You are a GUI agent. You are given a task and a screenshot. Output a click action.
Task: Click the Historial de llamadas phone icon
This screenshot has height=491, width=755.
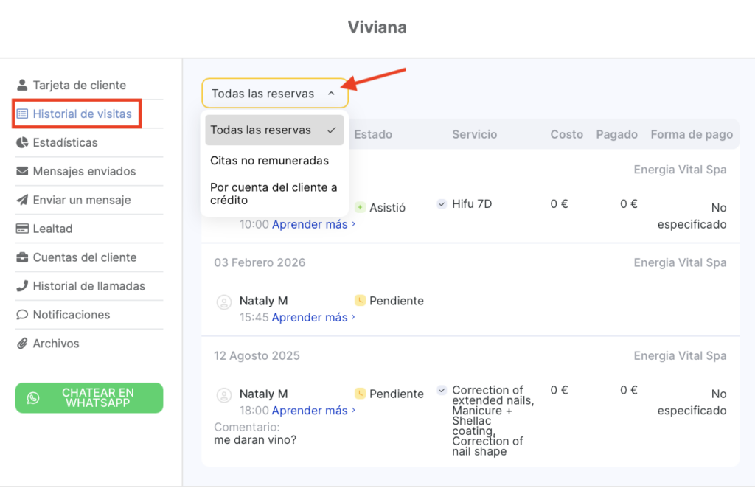click(22, 287)
